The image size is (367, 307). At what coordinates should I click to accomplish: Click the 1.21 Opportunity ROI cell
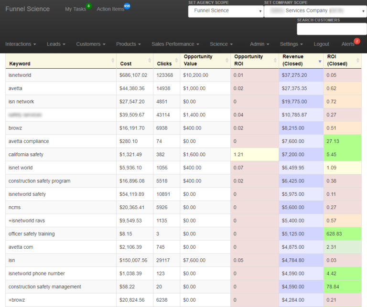coord(255,155)
